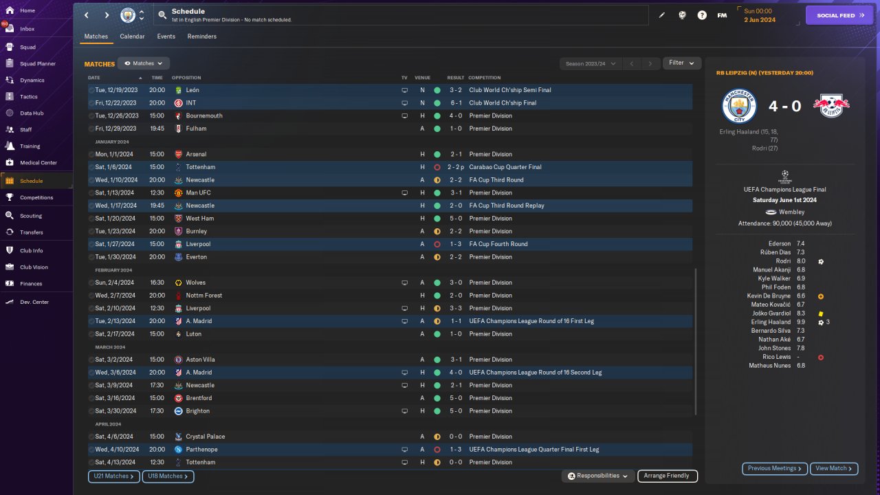Open the Medical Center
This screenshot has width=880, height=495.
(38, 163)
